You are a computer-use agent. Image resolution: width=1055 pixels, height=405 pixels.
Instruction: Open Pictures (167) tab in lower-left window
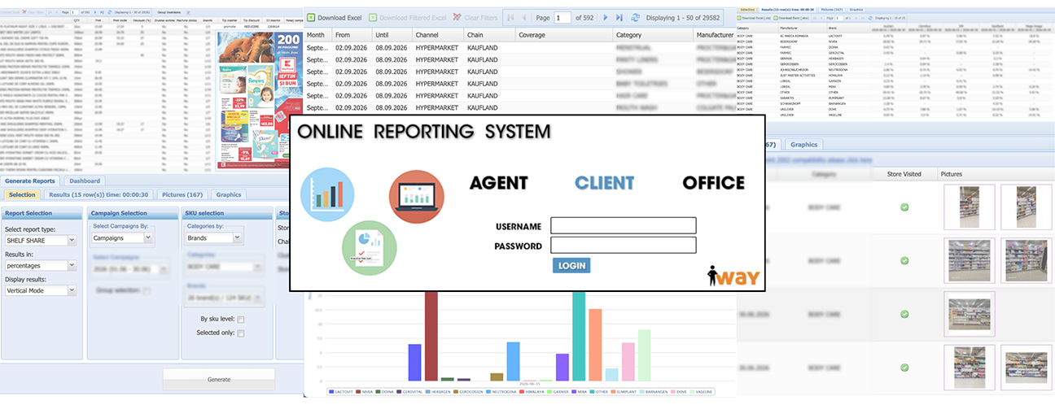click(182, 194)
